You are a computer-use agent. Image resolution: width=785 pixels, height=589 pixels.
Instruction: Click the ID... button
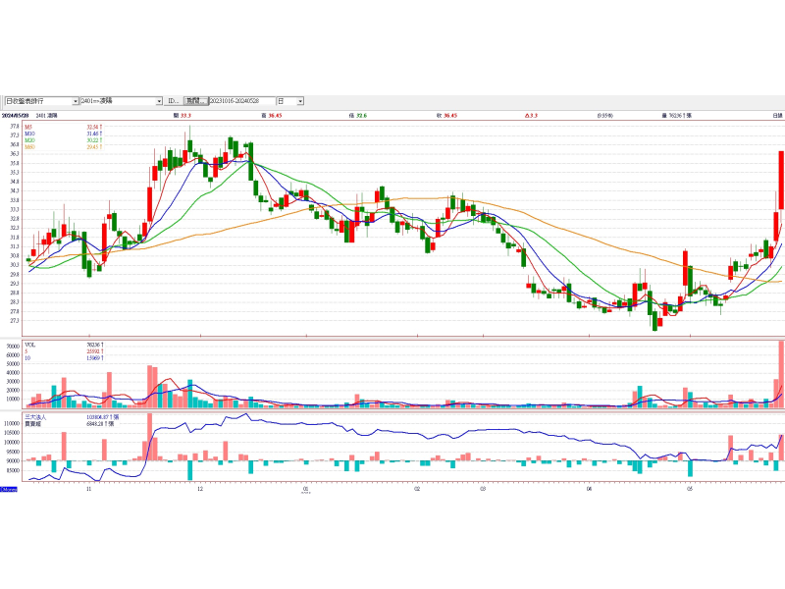pos(173,101)
